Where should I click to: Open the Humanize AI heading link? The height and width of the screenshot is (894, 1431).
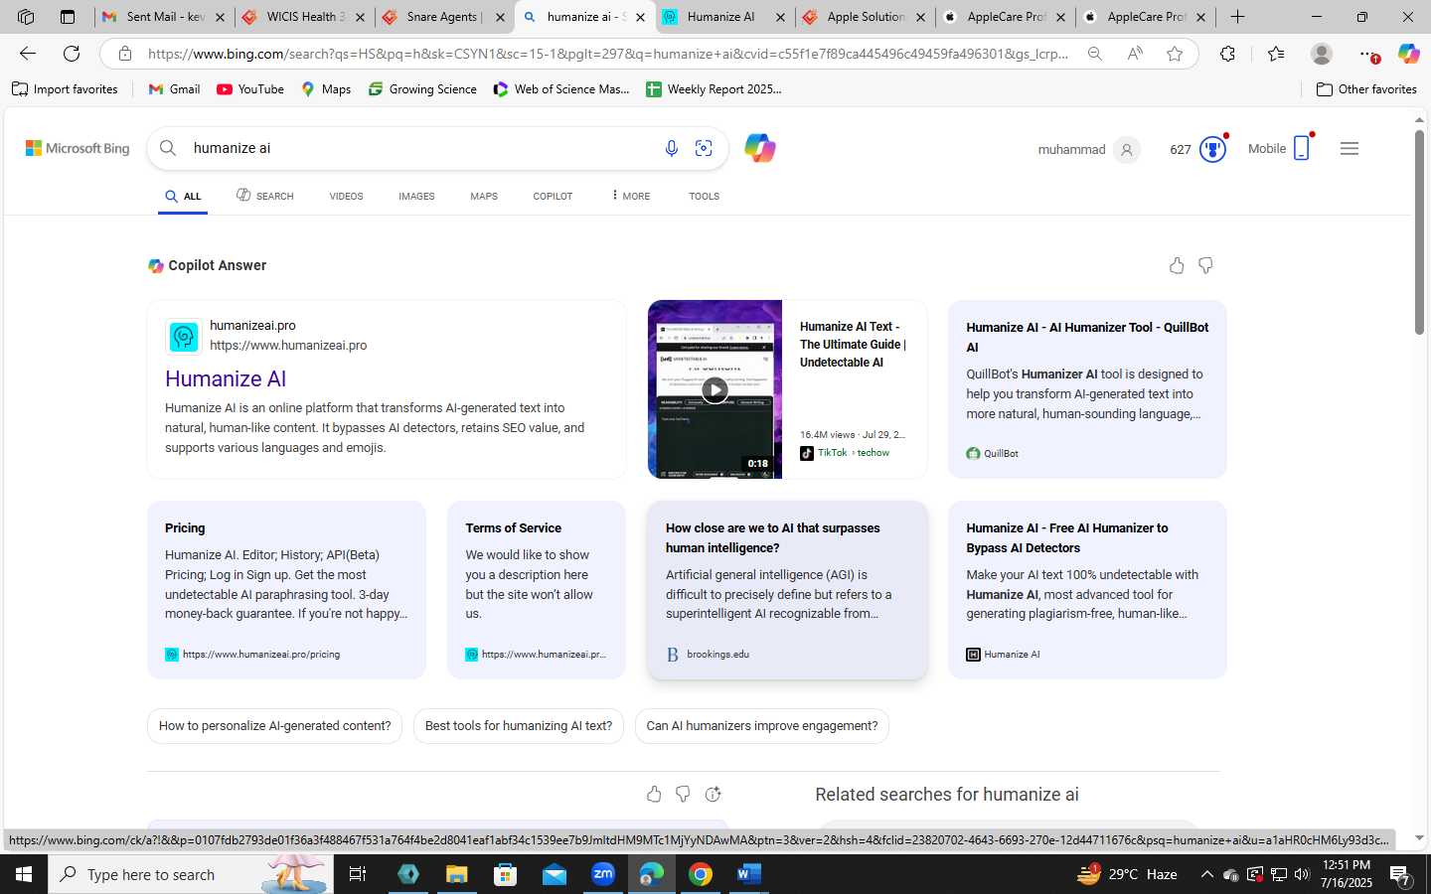[x=226, y=378]
